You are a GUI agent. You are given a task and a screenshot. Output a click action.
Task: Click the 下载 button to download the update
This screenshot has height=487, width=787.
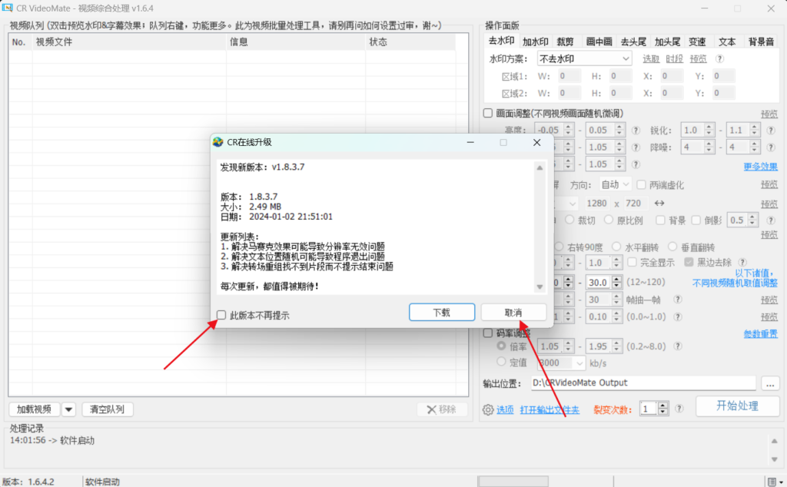[442, 312]
